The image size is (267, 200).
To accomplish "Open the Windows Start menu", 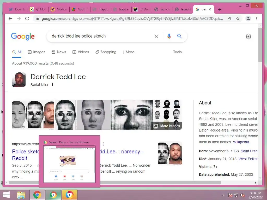I will click(x=6, y=195).
